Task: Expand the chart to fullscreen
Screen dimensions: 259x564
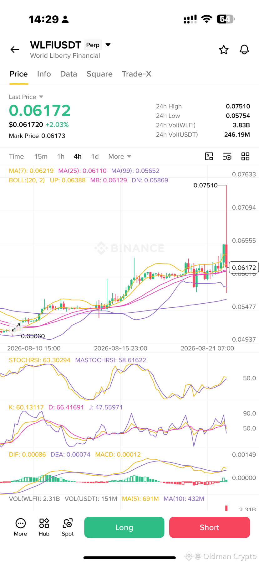Action: pos(16,327)
